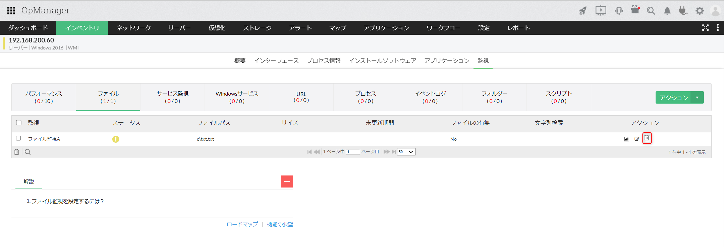Viewport: 724px width, 247px height.
Task: Select the 監視 tab
Action: [x=483, y=60]
